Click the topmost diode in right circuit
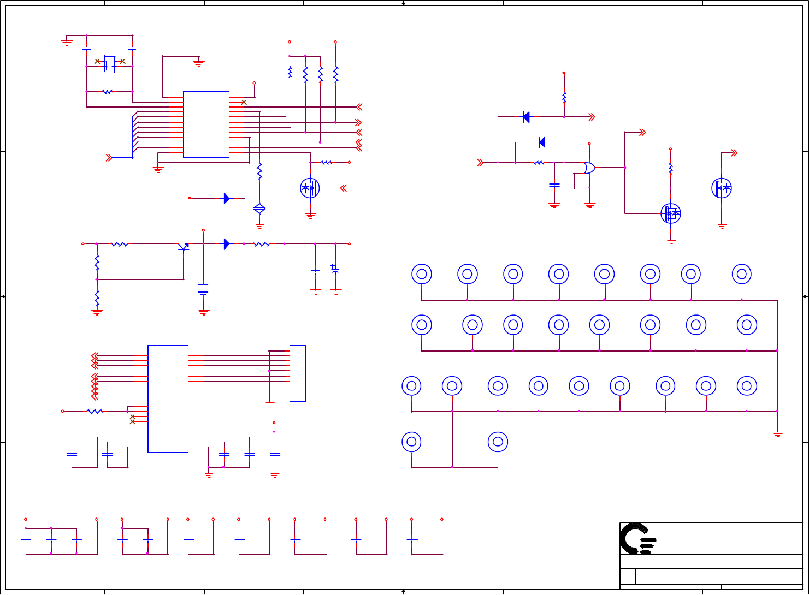Image resolution: width=809 pixels, height=595 pixels. click(x=526, y=116)
